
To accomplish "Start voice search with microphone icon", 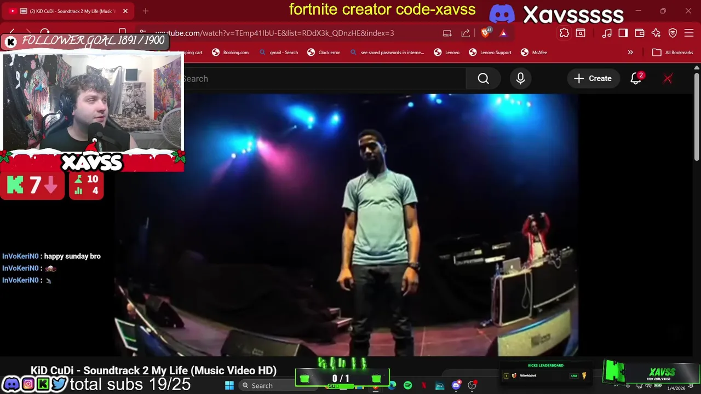I will [520, 79].
